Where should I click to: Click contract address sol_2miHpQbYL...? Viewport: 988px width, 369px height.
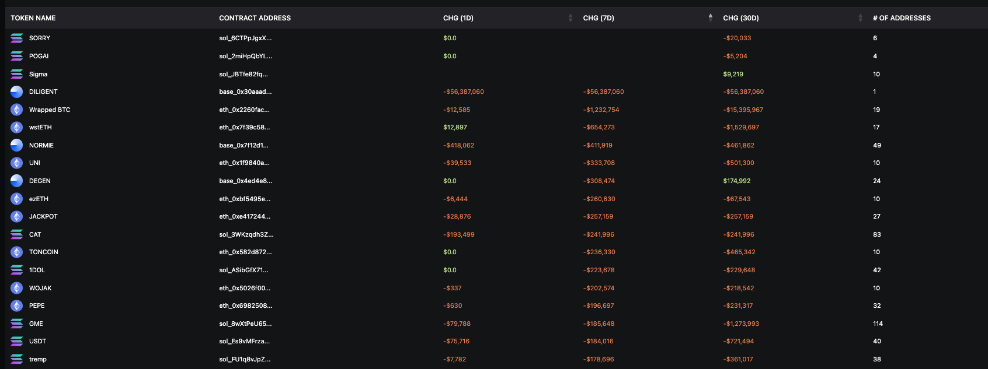tap(246, 56)
